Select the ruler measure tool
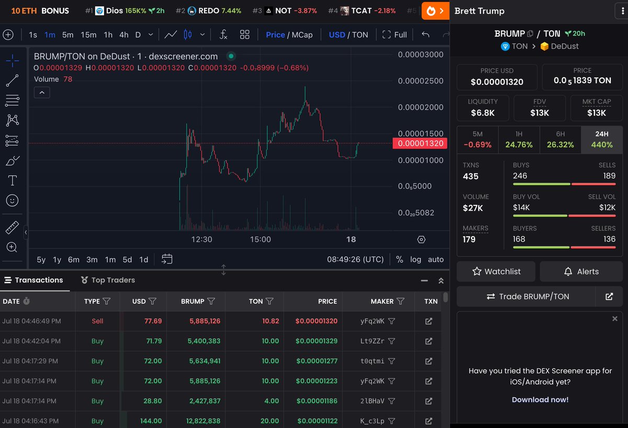Image resolution: width=628 pixels, height=428 pixels. coord(13,227)
